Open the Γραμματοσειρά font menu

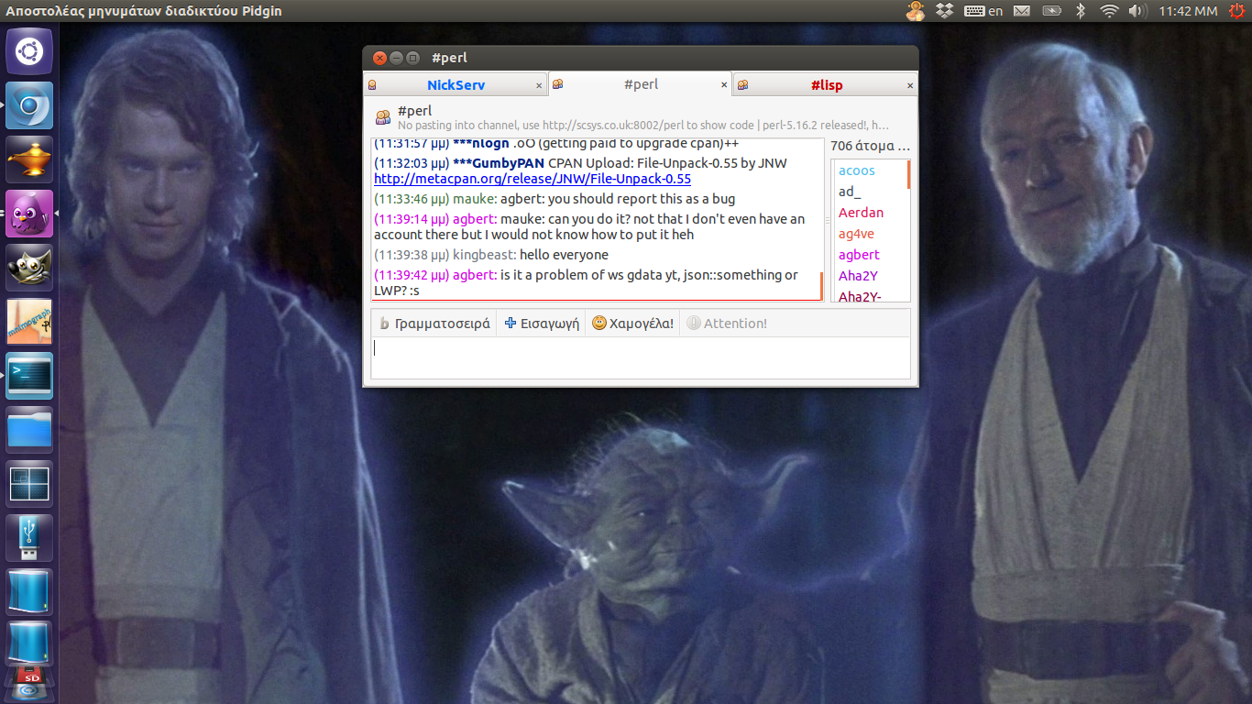click(x=434, y=323)
